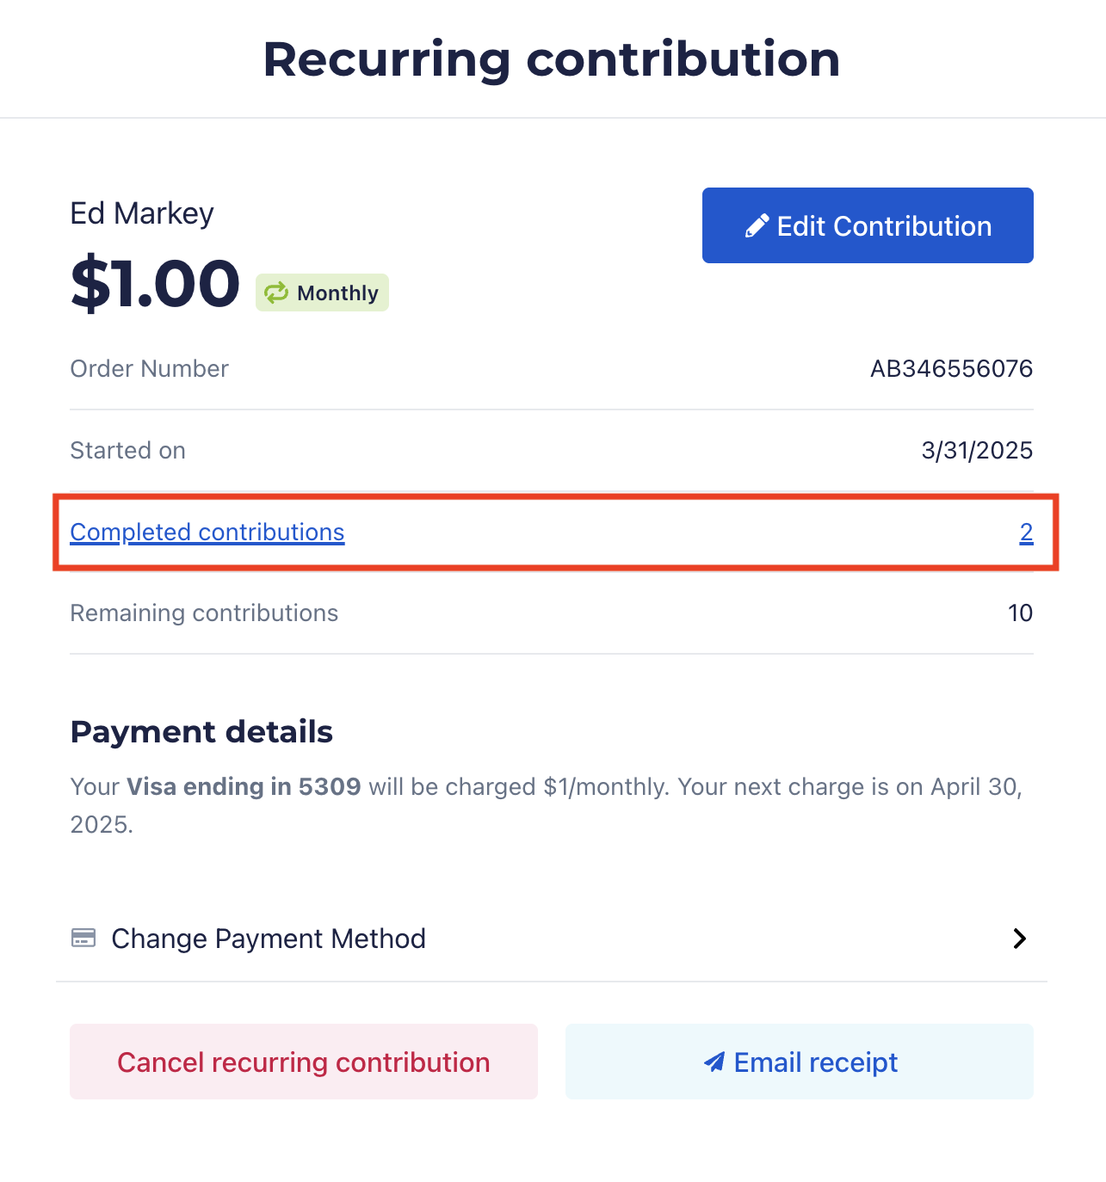Cancel the recurring contribution

pos(303,1062)
